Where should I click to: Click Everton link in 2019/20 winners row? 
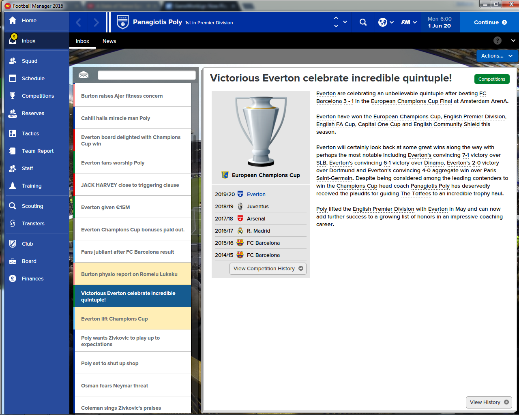point(256,195)
